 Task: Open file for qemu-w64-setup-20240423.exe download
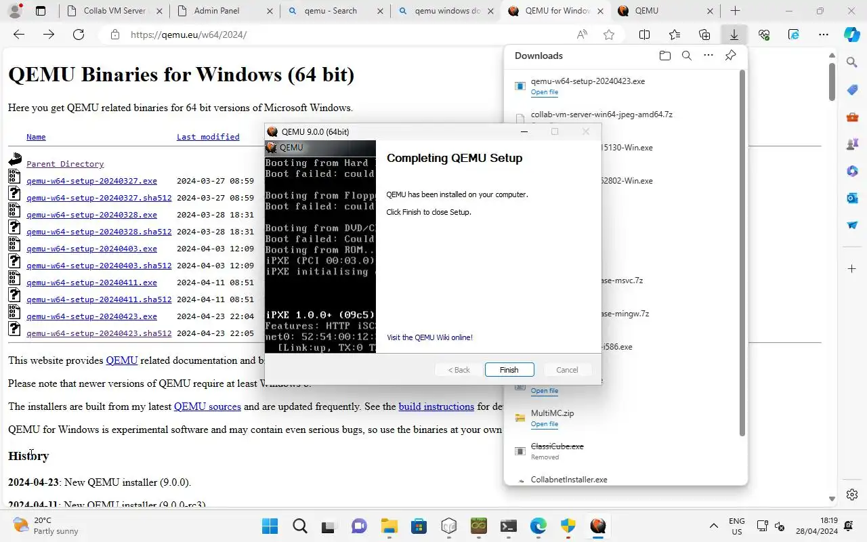(545, 92)
